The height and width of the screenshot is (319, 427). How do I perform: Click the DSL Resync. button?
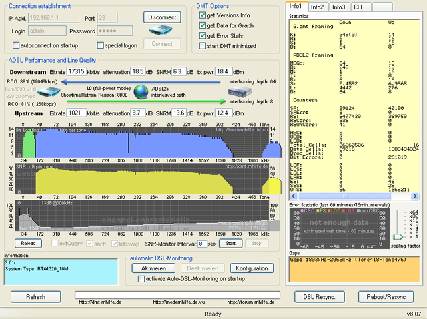point(320,297)
